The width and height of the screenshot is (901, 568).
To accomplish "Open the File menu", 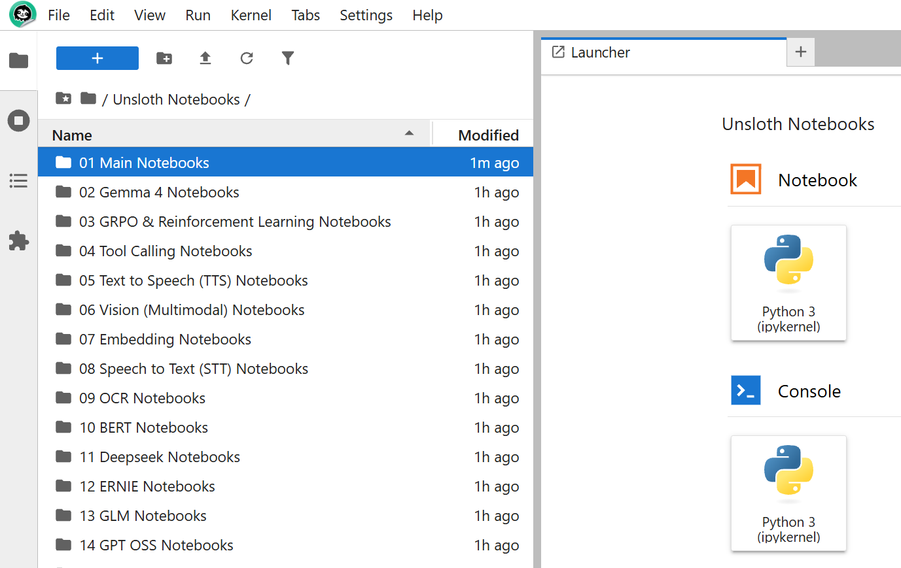I will point(59,15).
